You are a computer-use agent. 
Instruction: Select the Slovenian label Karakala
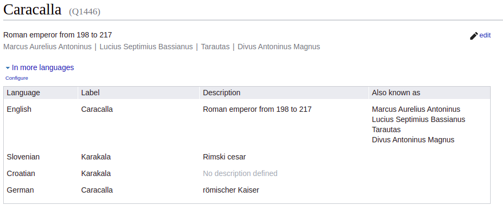[96, 157]
